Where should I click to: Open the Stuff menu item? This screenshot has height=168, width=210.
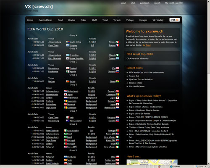coord(94,20)
